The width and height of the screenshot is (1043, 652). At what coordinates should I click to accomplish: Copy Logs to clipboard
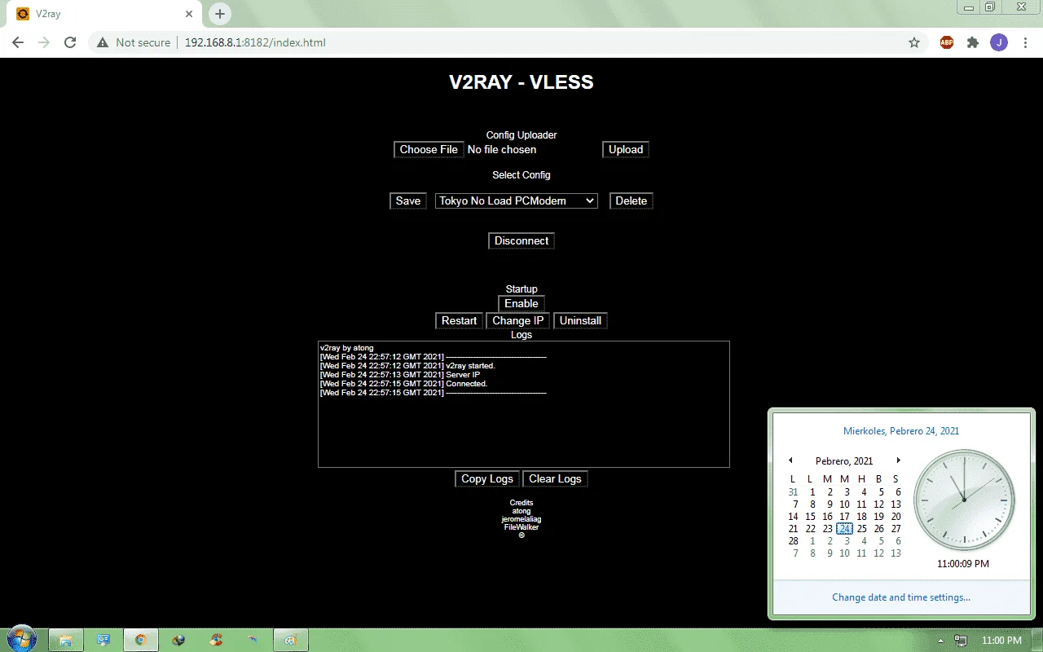click(487, 478)
